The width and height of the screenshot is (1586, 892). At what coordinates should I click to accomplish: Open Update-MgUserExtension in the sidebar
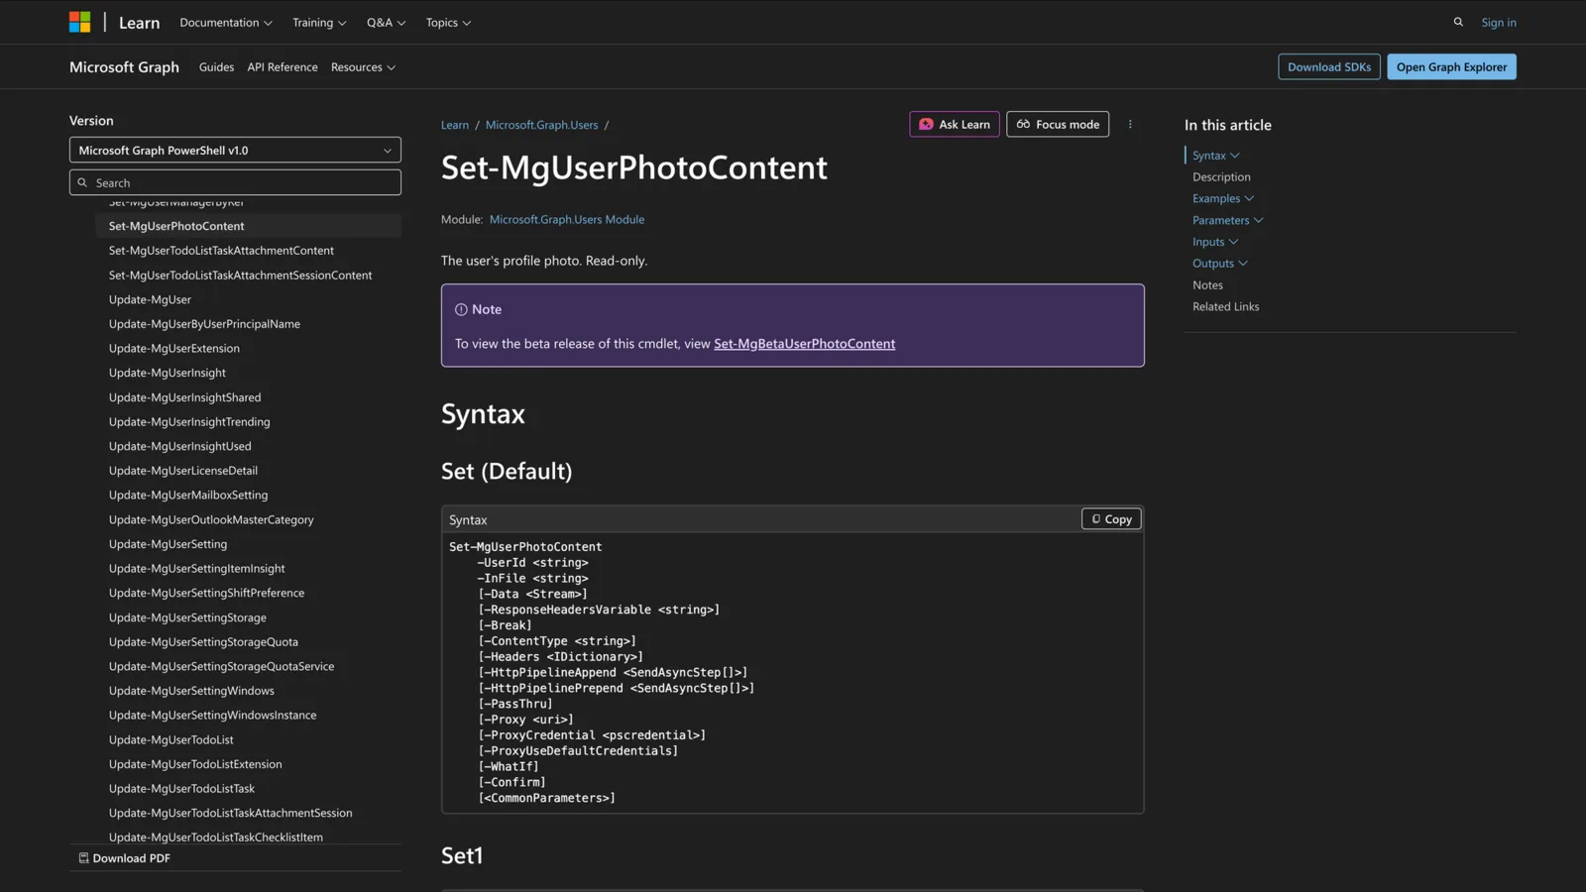coord(174,349)
